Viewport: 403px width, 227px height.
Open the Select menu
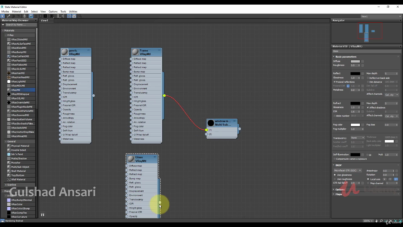[34, 11]
